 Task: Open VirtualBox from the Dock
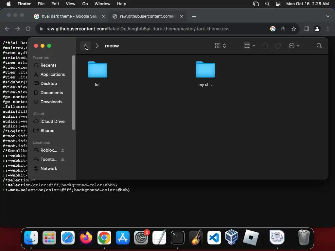231,237
